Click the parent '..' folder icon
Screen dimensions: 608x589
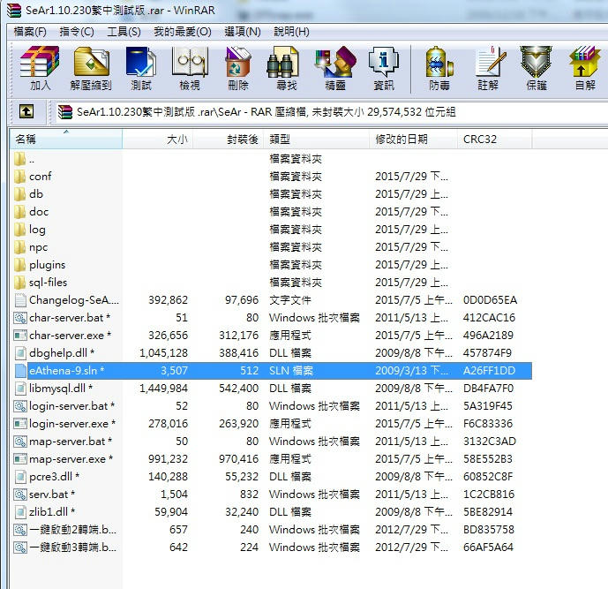(19, 159)
